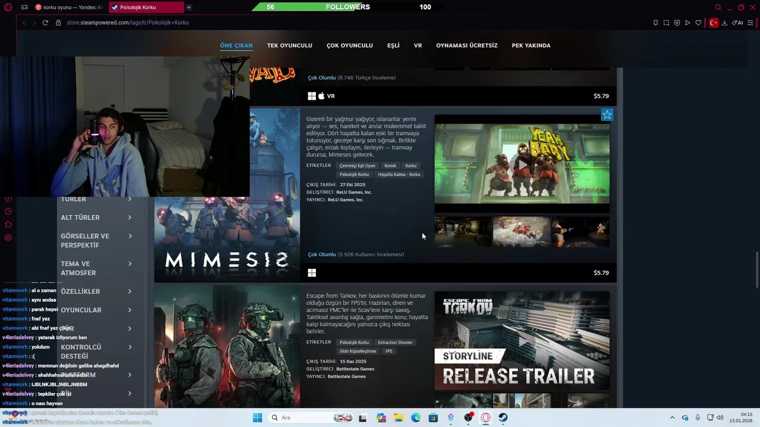
Task: Open Microsoft Edge from taskbar
Action: (x=416, y=418)
